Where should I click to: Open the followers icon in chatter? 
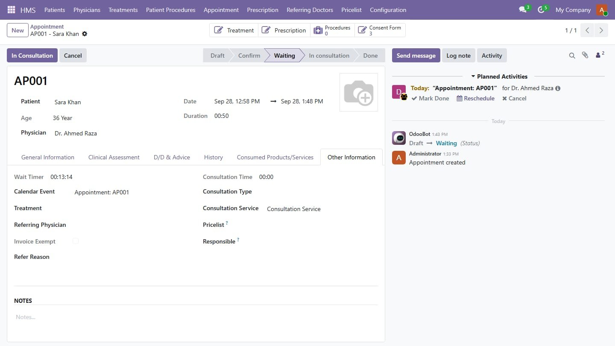point(600,55)
